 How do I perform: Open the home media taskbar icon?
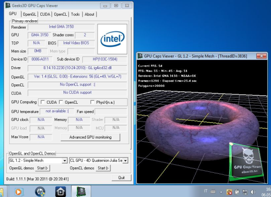(x=61, y=192)
